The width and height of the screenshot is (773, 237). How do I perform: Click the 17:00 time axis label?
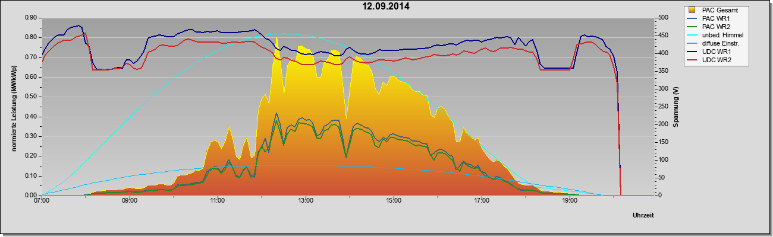482,200
